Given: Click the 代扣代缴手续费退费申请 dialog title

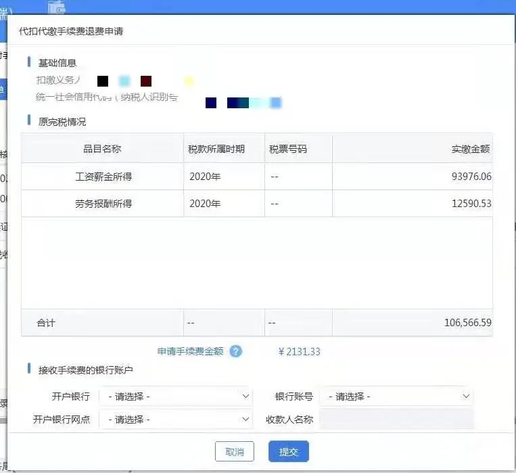Looking at the screenshot, I should (71, 31).
